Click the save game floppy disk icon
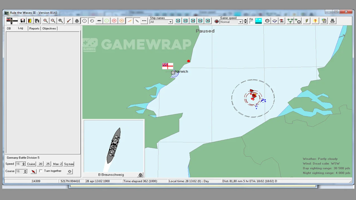 pyautogui.click(x=23, y=21)
